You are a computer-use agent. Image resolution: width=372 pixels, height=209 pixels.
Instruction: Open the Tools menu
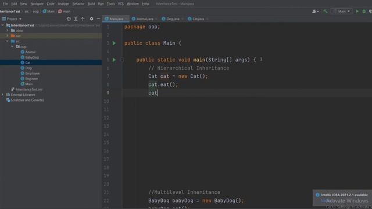(x=110, y=4)
